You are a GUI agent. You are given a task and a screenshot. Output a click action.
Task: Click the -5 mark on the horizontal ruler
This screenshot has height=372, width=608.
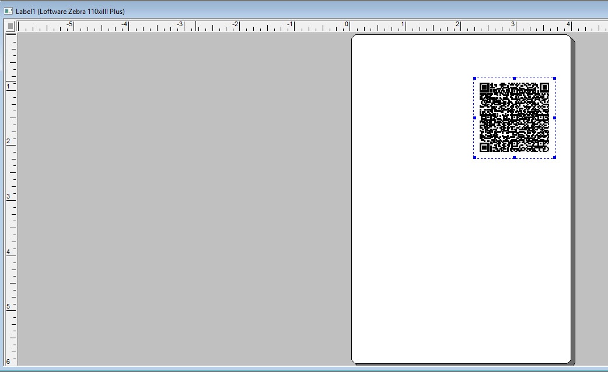click(69, 24)
